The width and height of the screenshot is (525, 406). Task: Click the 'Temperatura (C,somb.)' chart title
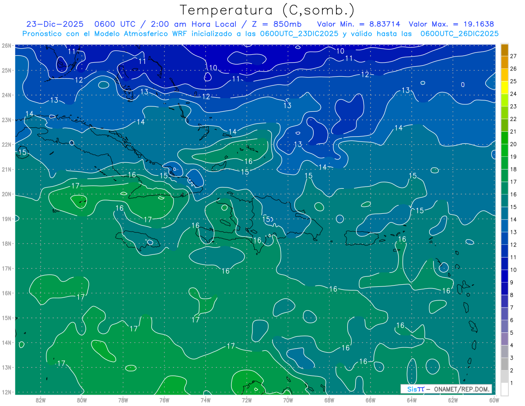coord(267,10)
